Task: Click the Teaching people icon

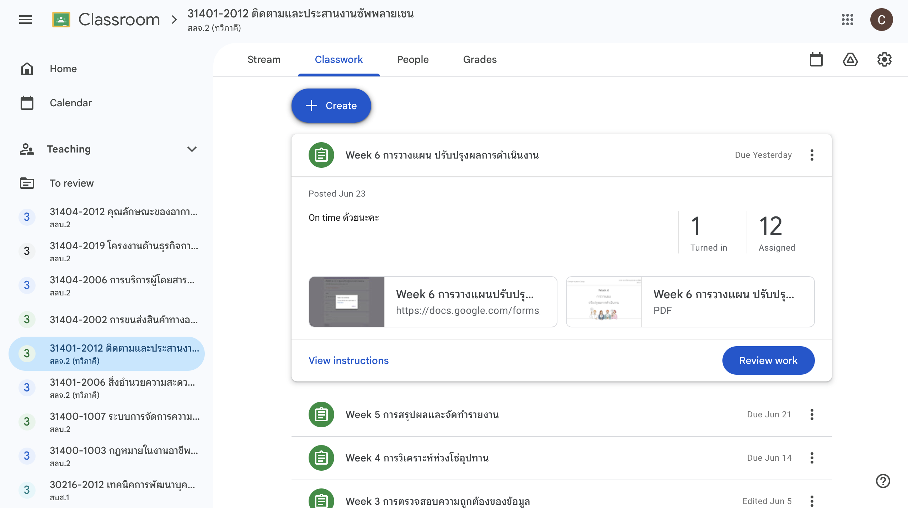Action: [x=27, y=149]
